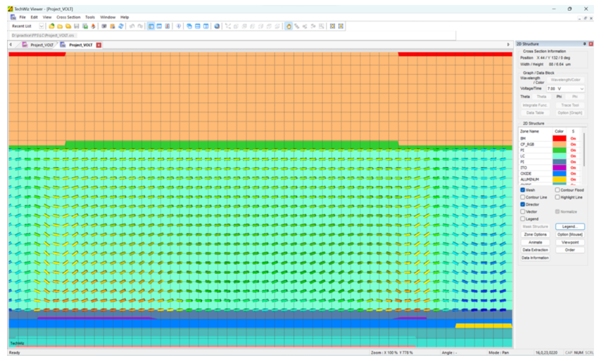Toggle the LC zone On status
The height and width of the screenshot is (361, 604).
[573, 156]
